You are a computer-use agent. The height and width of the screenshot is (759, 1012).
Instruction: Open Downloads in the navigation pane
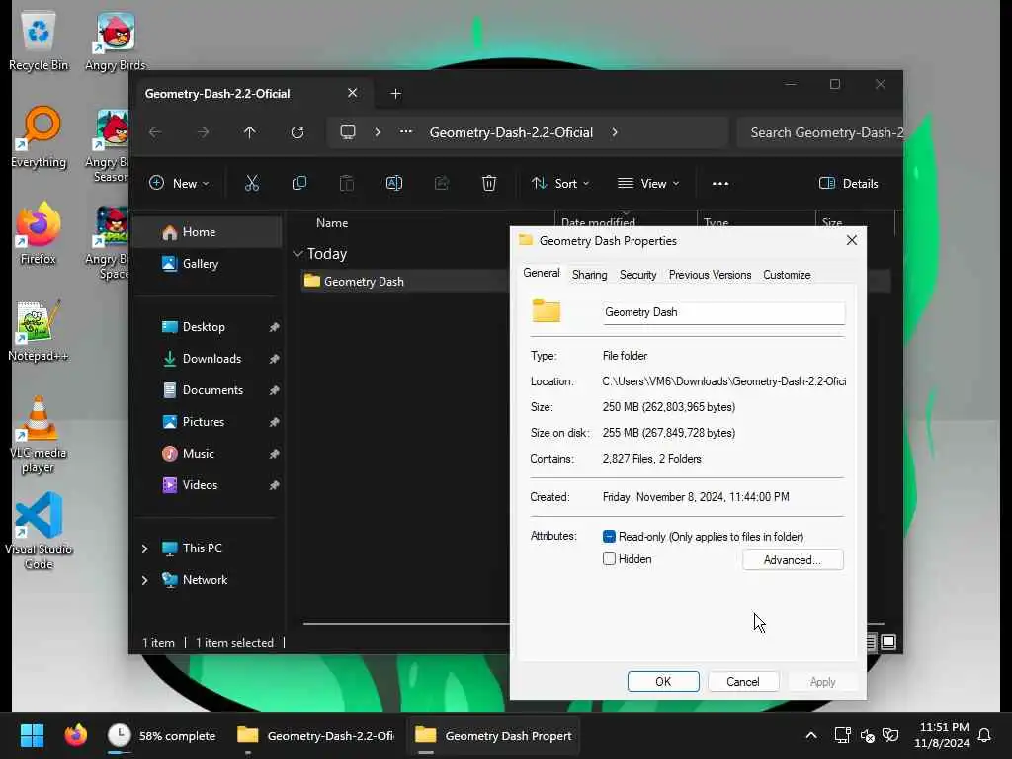click(208, 358)
